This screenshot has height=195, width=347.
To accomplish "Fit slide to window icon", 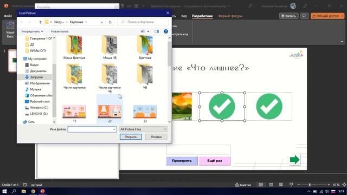I will pyautogui.click(x=344, y=185).
